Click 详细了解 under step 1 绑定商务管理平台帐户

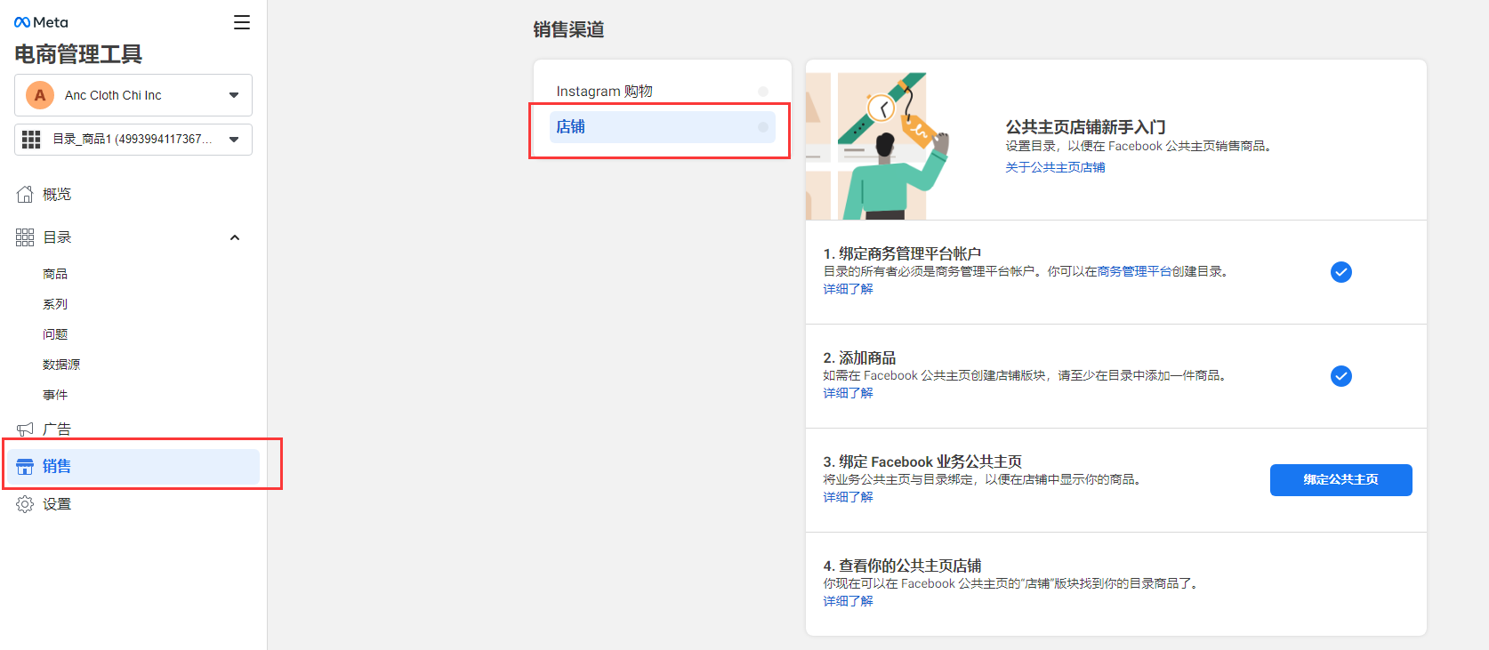[848, 289]
